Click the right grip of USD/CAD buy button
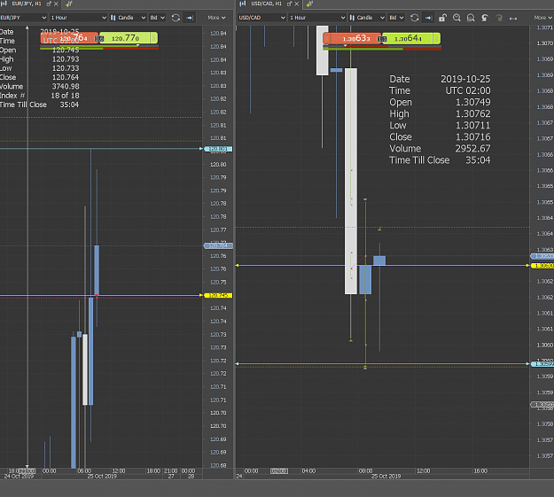 [437, 38]
